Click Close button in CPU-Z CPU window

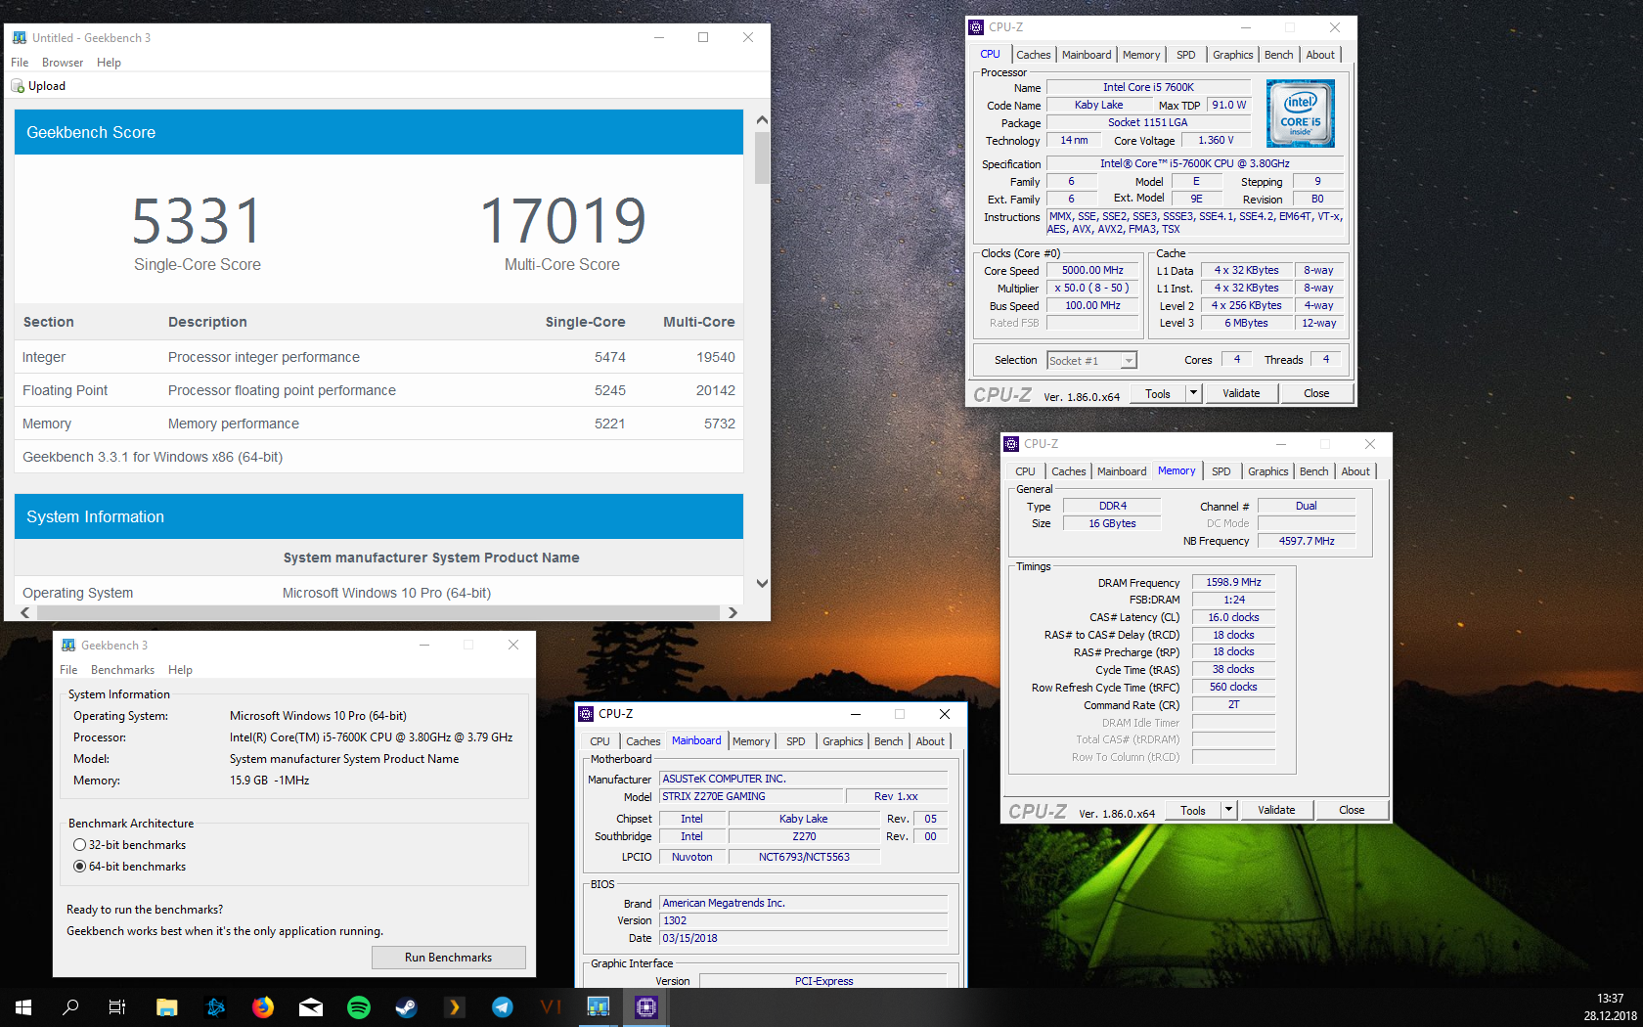coord(1316,393)
